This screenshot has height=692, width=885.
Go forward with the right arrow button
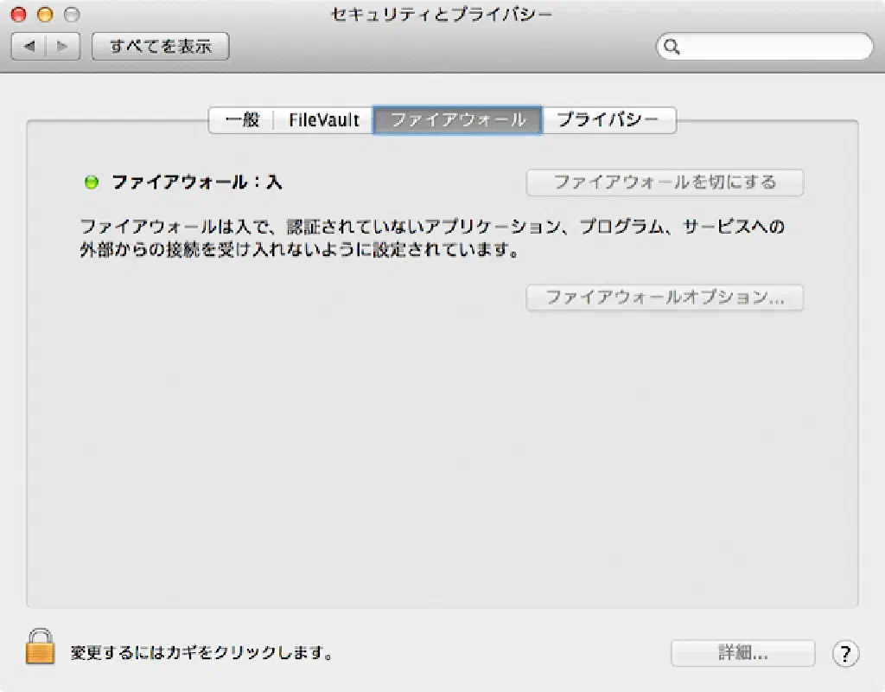pyautogui.click(x=63, y=47)
